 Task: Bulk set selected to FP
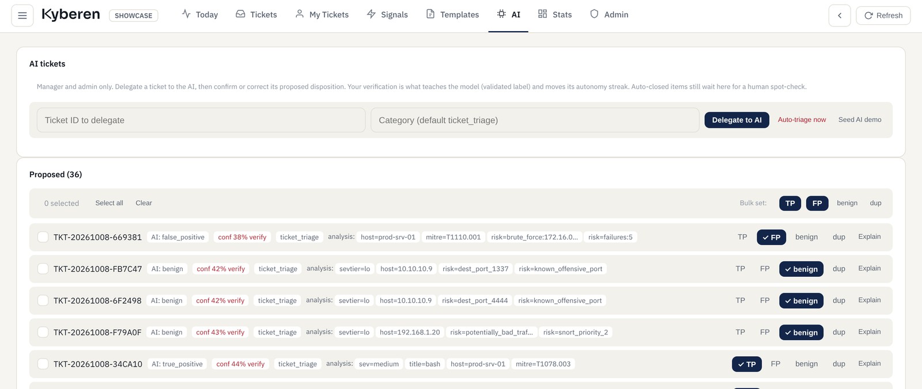pyautogui.click(x=817, y=203)
